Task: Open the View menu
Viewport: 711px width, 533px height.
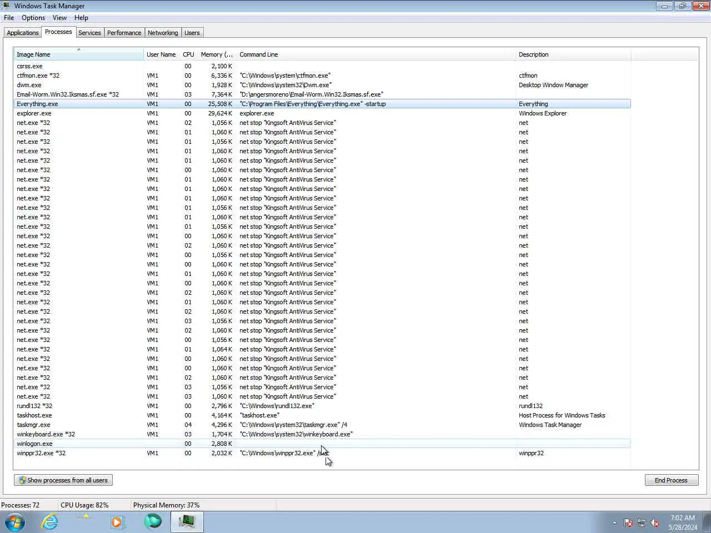Action: click(59, 18)
